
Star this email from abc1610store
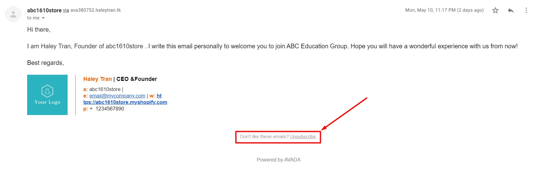pos(495,10)
